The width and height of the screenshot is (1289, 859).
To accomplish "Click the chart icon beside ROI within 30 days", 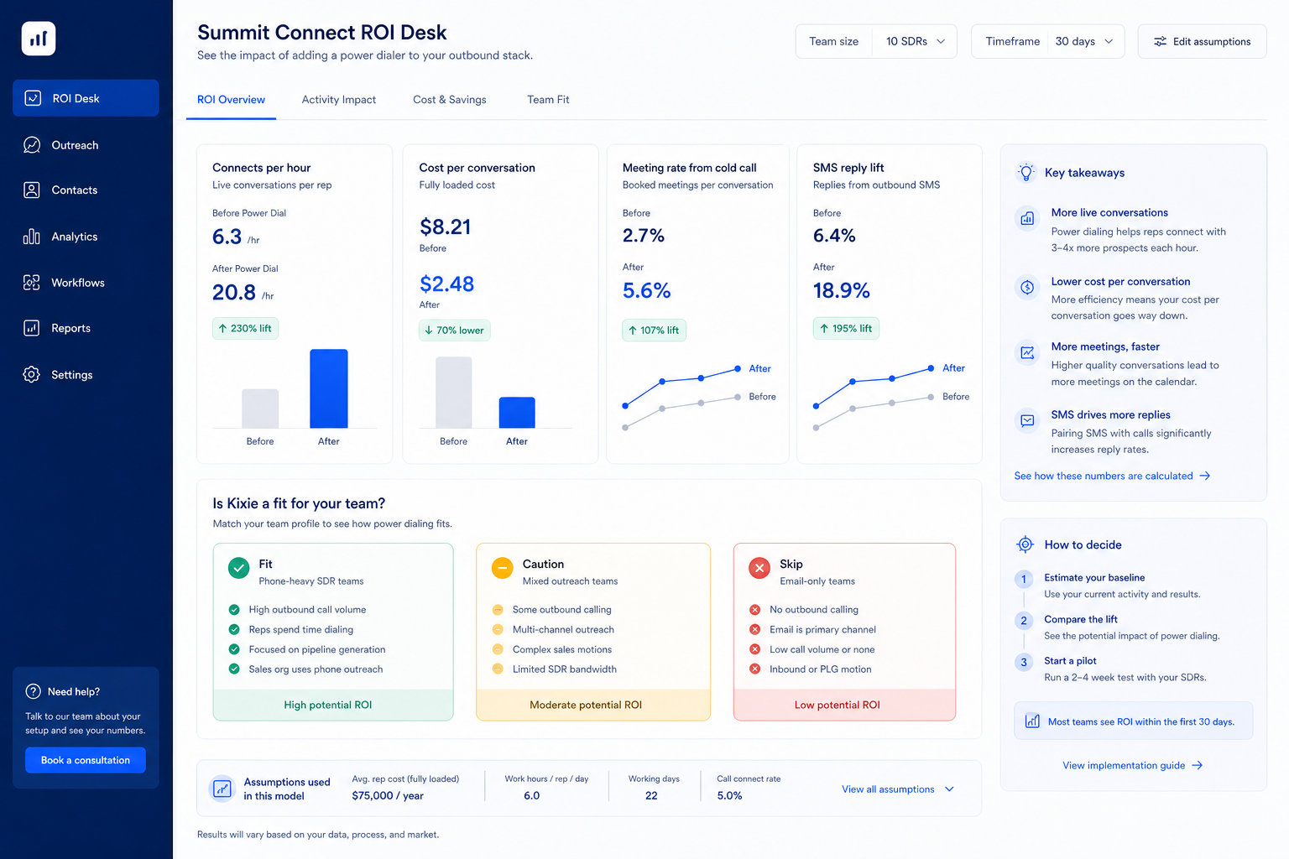I will [1032, 721].
